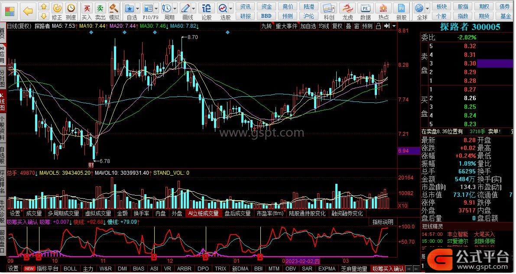This screenshot has width=516, height=274.
Task: Open the 全球 global markets globe
Action: coord(420,11)
